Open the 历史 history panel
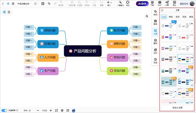This screenshot has width=196, height=113. click(x=155, y=61)
